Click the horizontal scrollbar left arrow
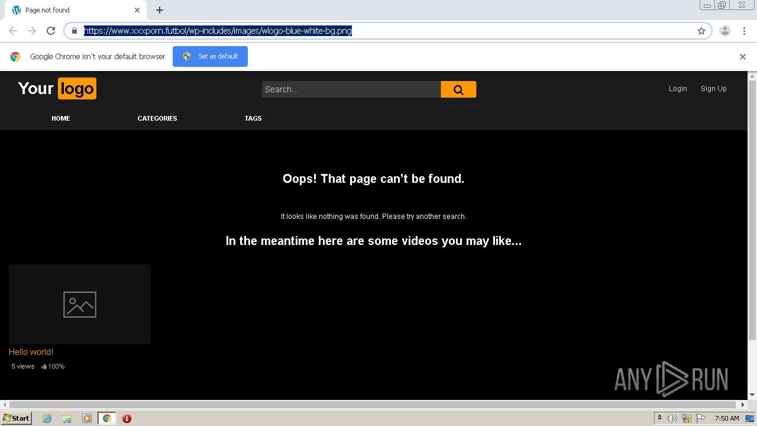Viewport: 757px width, 426px height. pyautogui.click(x=4, y=405)
